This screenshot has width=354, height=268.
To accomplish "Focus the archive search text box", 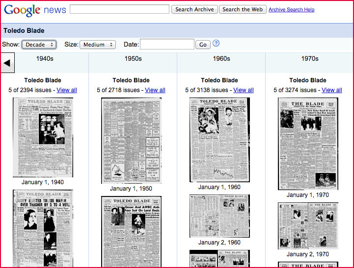I will 119,9.
